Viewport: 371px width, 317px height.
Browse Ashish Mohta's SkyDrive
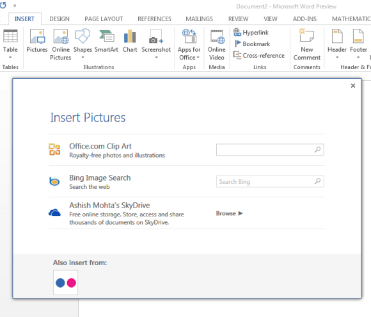[229, 213]
